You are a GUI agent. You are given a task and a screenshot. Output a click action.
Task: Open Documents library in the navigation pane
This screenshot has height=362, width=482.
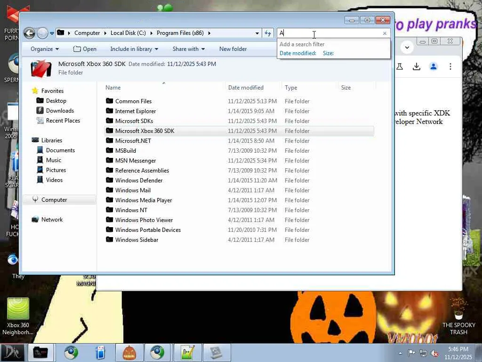pos(60,150)
